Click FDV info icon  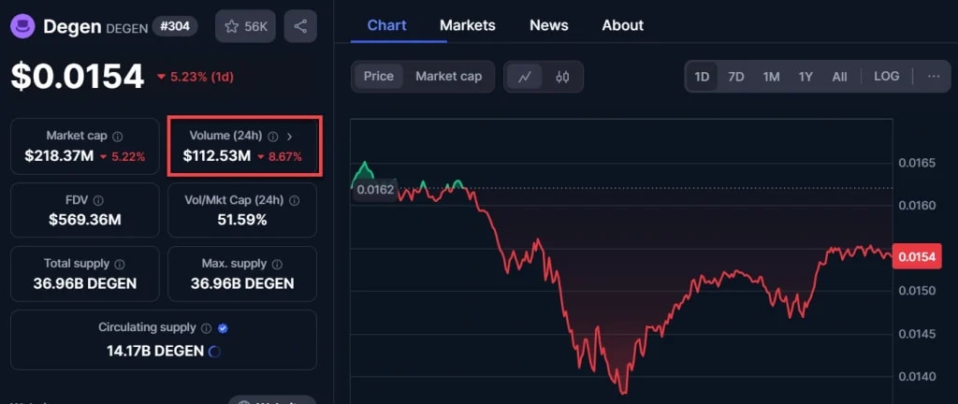pyautogui.click(x=98, y=200)
